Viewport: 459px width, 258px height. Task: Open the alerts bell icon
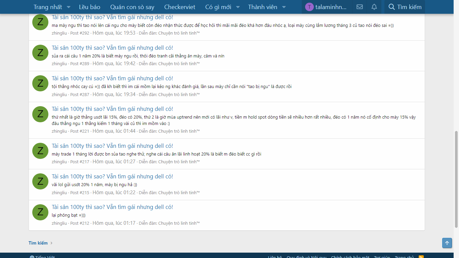click(374, 7)
